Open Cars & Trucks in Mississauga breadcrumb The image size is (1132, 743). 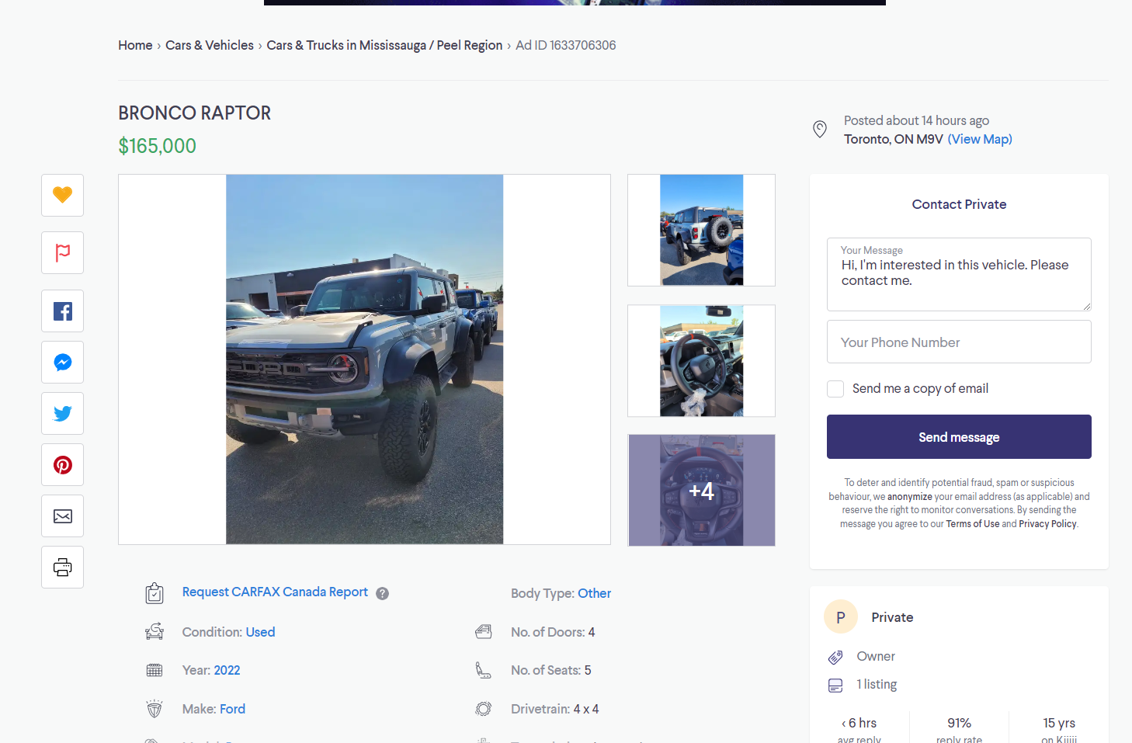(384, 45)
